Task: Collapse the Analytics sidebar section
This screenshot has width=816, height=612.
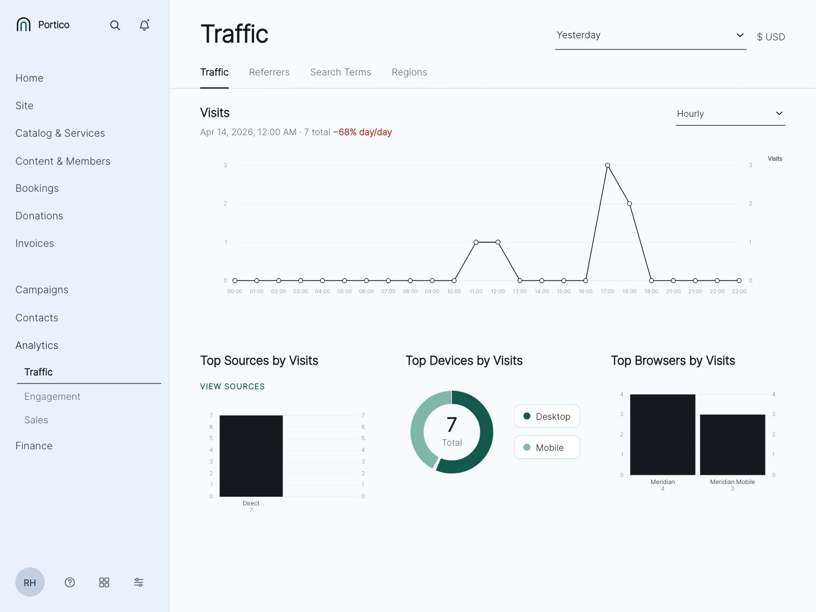Action: [x=37, y=345]
